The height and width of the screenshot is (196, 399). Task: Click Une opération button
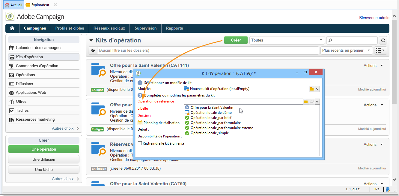click(44, 149)
